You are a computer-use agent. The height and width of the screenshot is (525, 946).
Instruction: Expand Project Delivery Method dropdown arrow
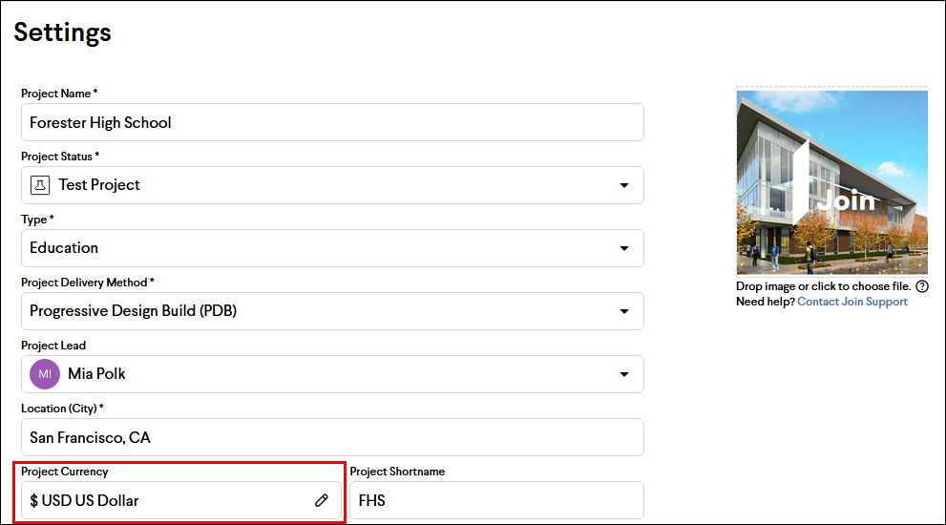click(624, 311)
